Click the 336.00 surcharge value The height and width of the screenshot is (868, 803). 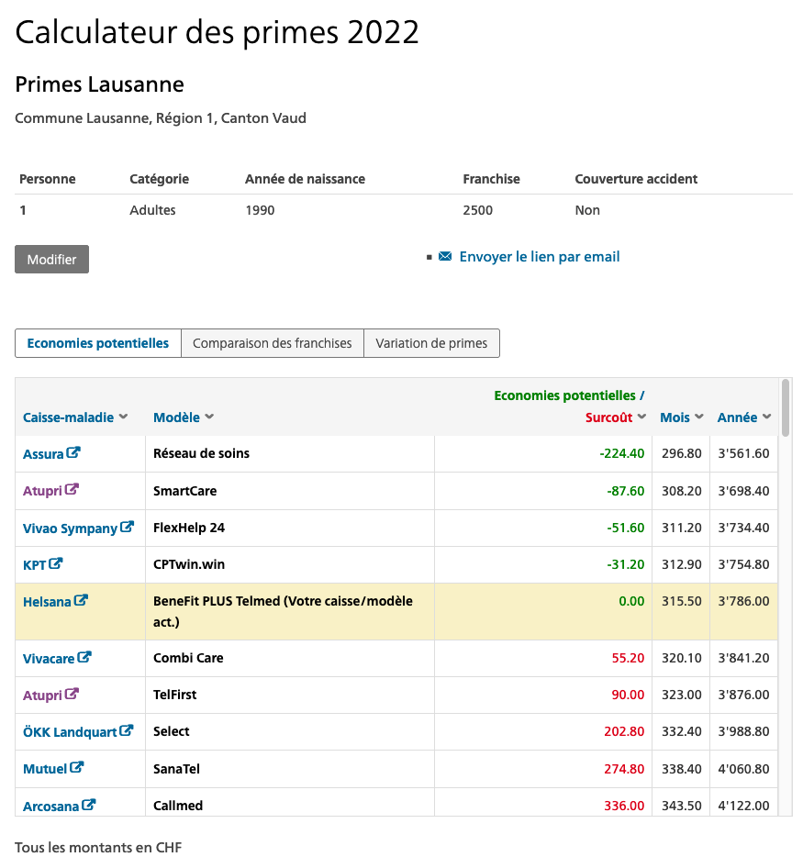[x=624, y=806]
